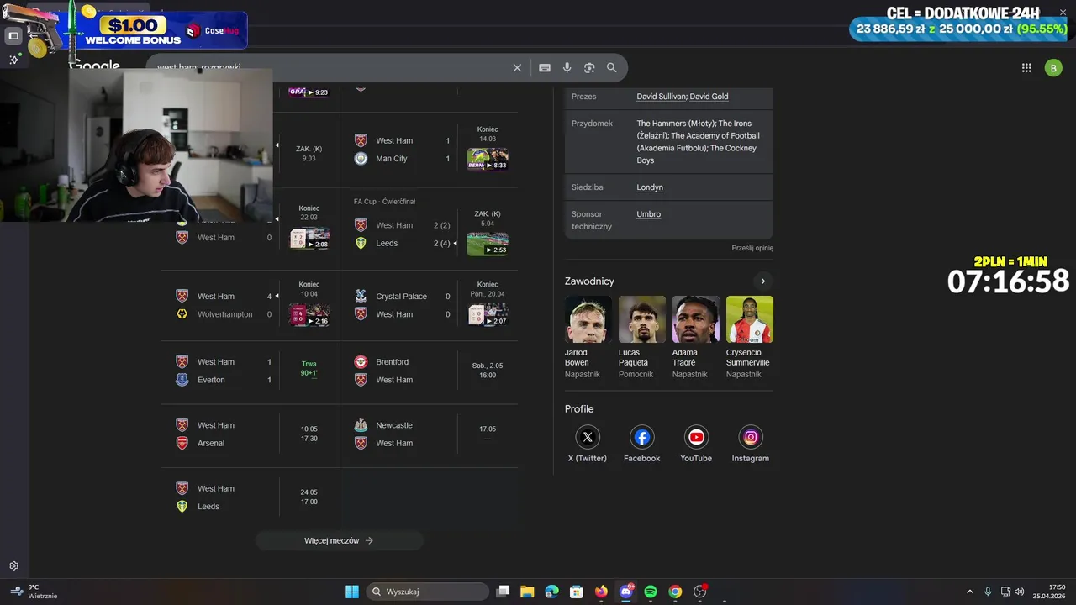Open the clock and date in taskbar
Image resolution: width=1076 pixels, height=605 pixels.
[1049, 592]
